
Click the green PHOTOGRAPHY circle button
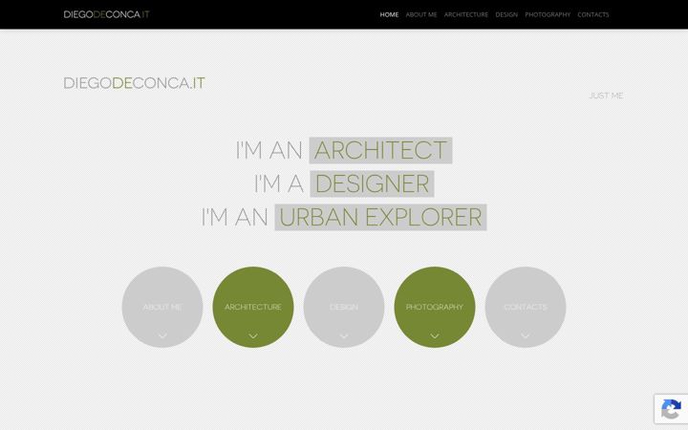(435, 307)
